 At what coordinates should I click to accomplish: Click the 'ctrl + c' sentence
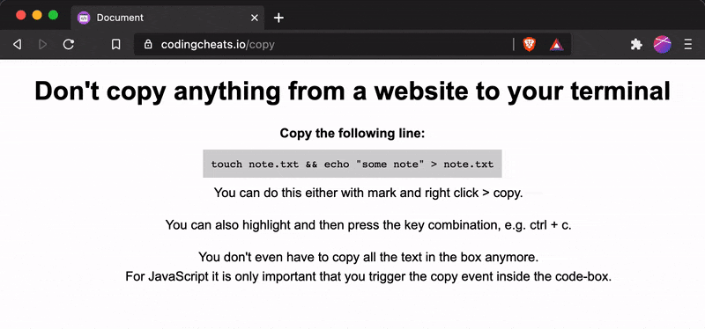(x=368, y=225)
